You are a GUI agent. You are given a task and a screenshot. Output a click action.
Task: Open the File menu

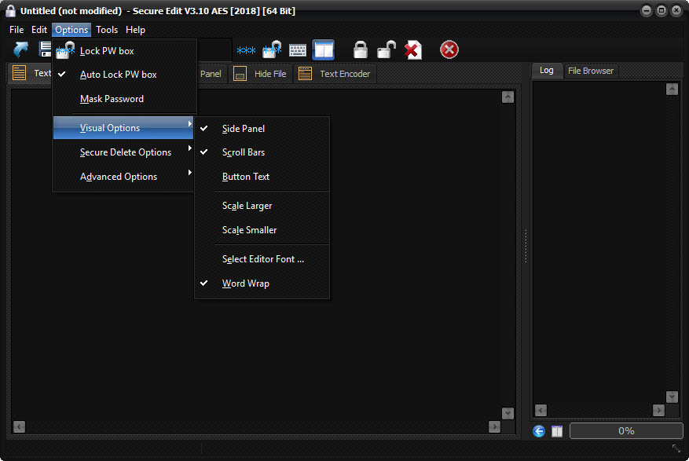click(16, 30)
